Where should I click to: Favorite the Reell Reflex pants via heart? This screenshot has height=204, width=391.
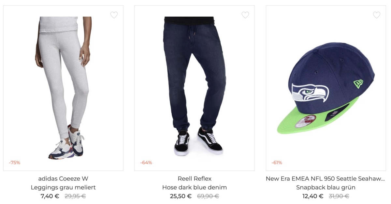coord(245,15)
